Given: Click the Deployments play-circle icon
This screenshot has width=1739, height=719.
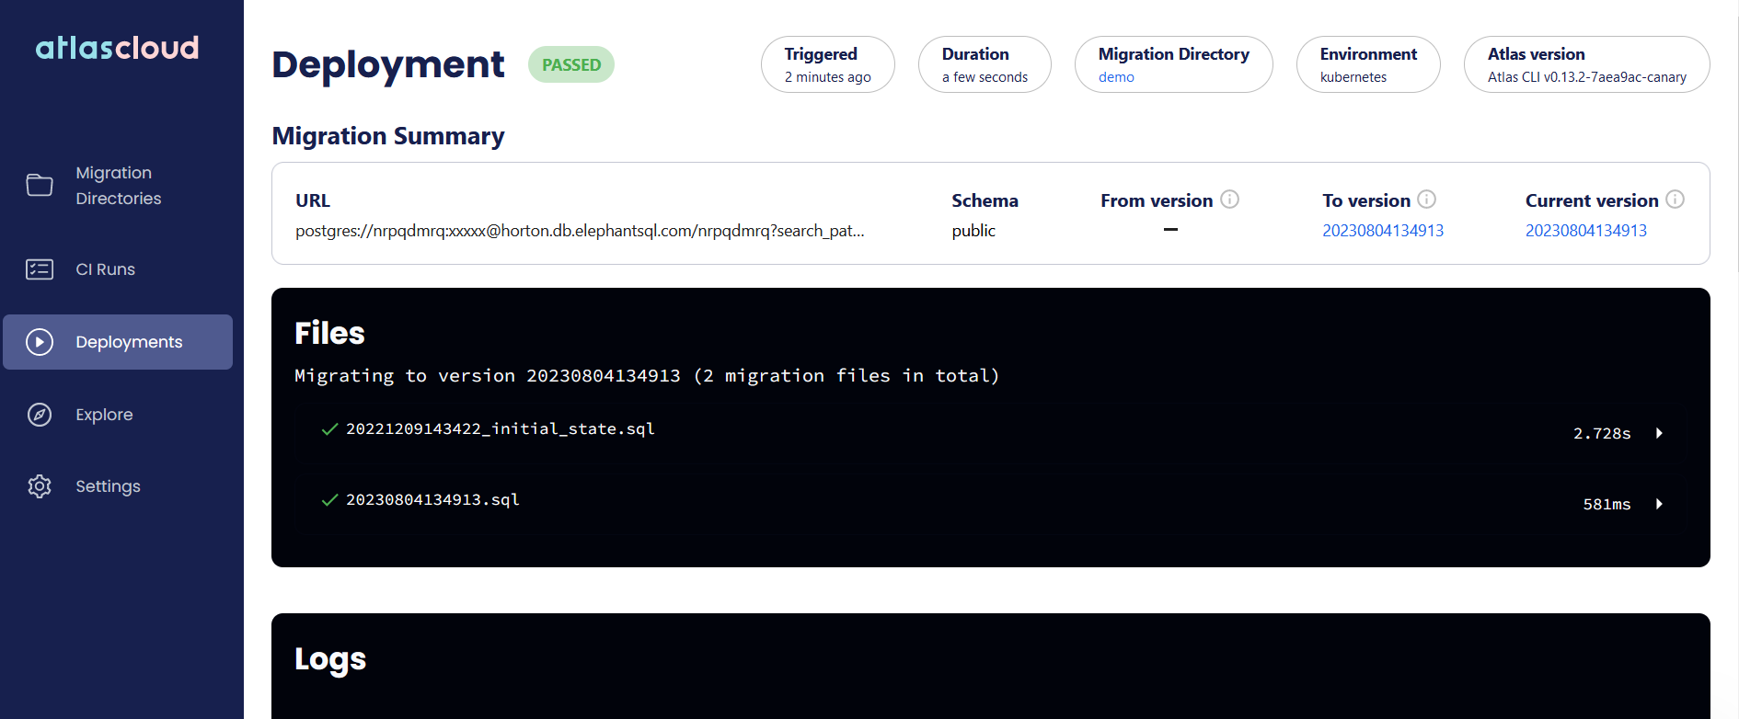Looking at the screenshot, I should coord(40,342).
